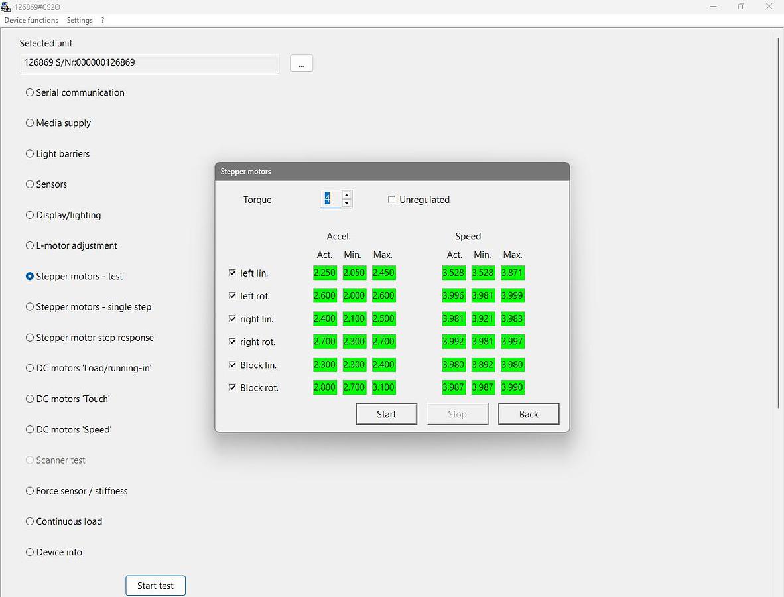784x597 pixels.
Task: Browse units with the ... button
Action: (x=301, y=63)
